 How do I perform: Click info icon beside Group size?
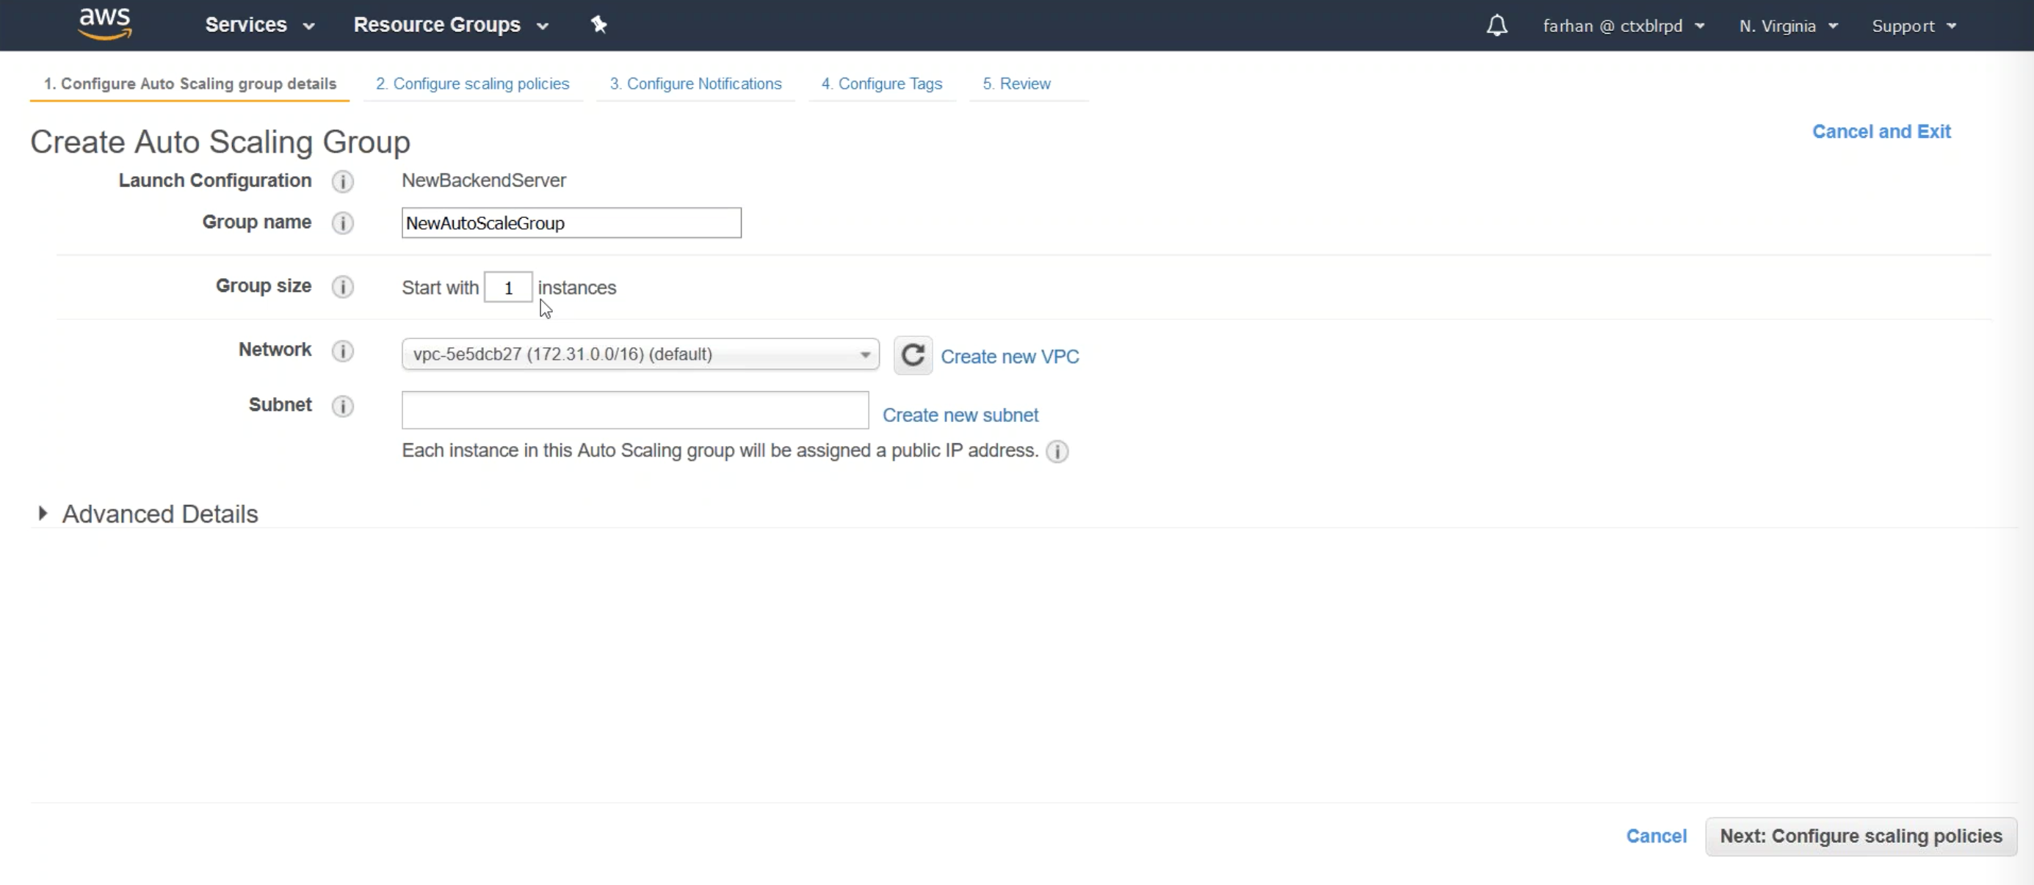coord(342,287)
